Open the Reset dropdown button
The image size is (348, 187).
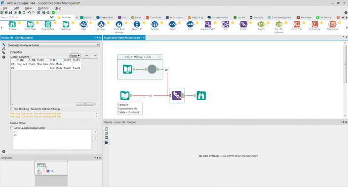pyautogui.click(x=75, y=56)
